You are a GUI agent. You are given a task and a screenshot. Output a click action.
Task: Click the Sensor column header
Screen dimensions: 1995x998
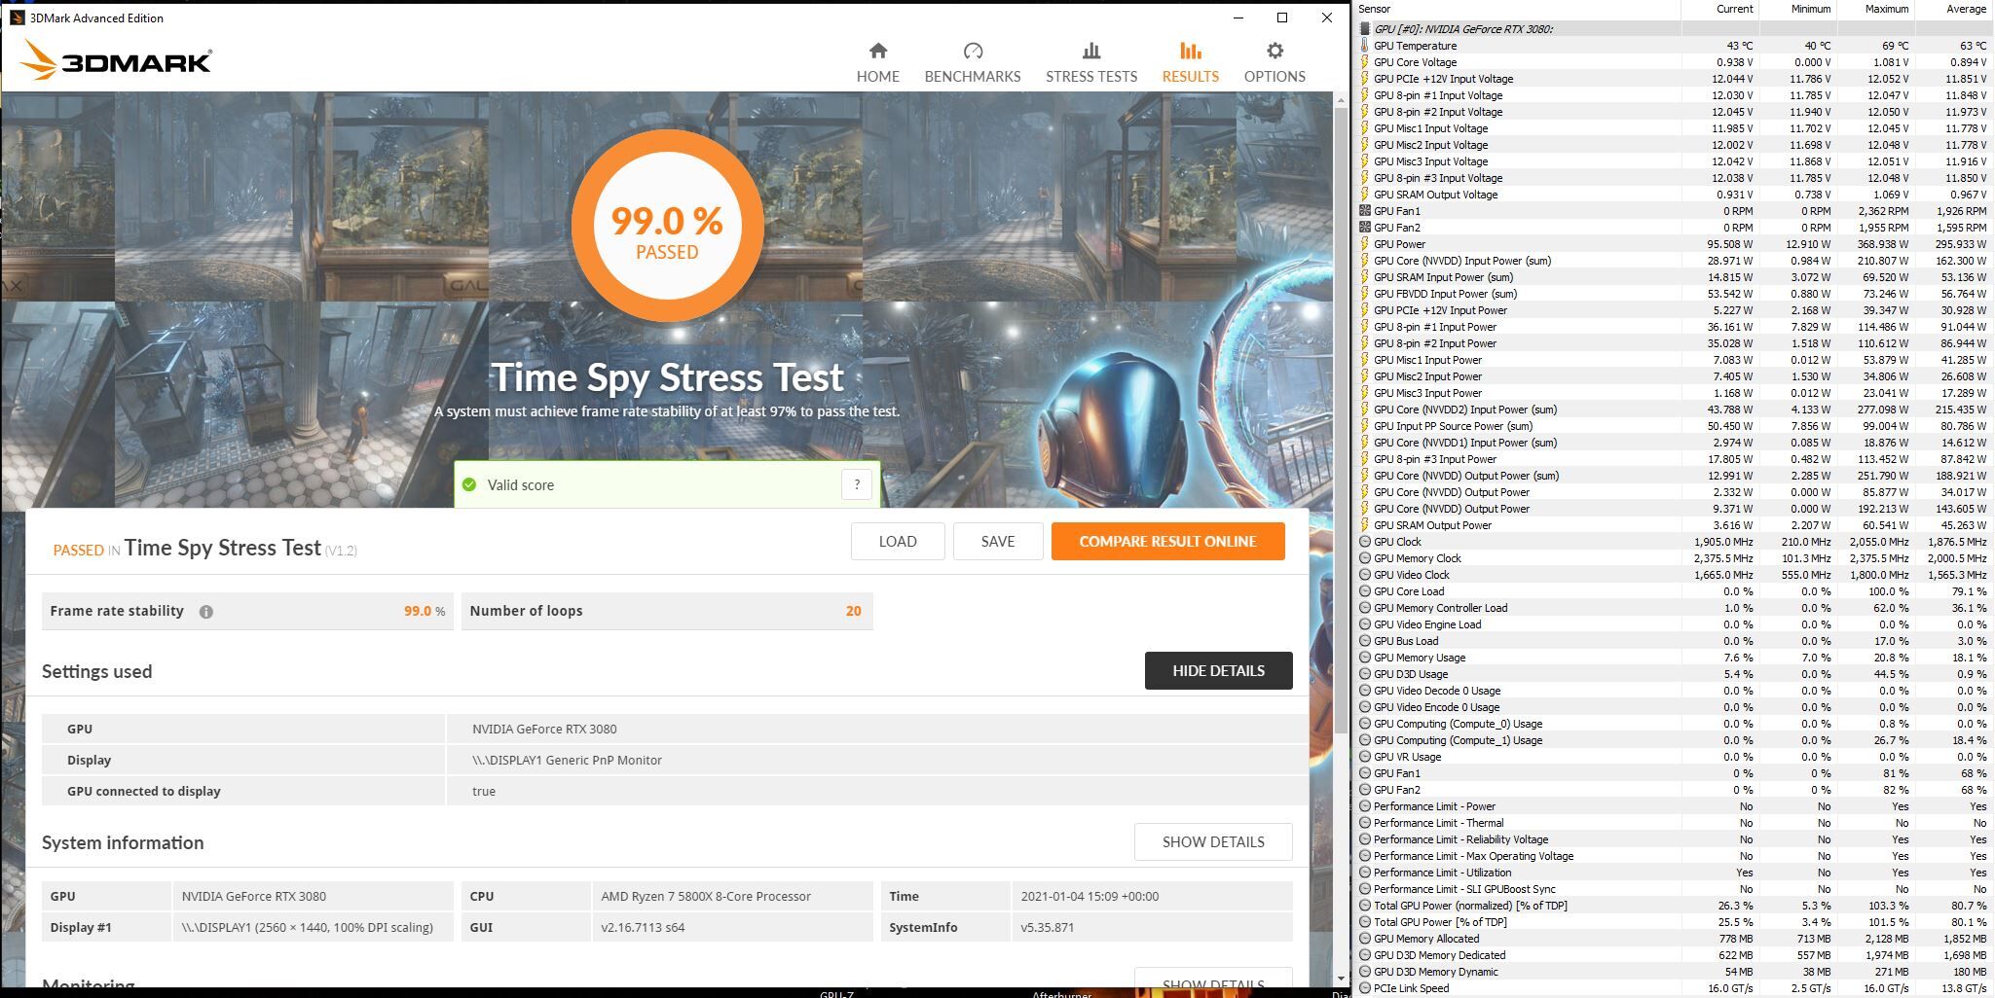(x=1519, y=9)
